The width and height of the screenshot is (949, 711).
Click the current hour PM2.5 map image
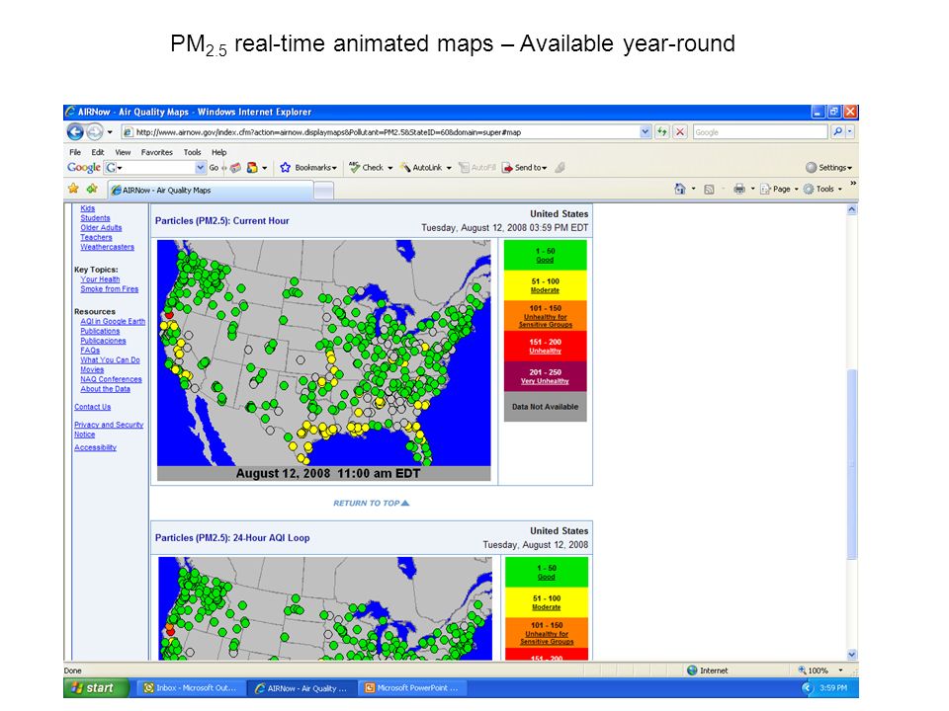[324, 360]
